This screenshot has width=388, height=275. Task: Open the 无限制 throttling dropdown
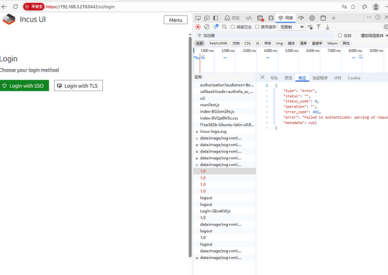coord(292,26)
